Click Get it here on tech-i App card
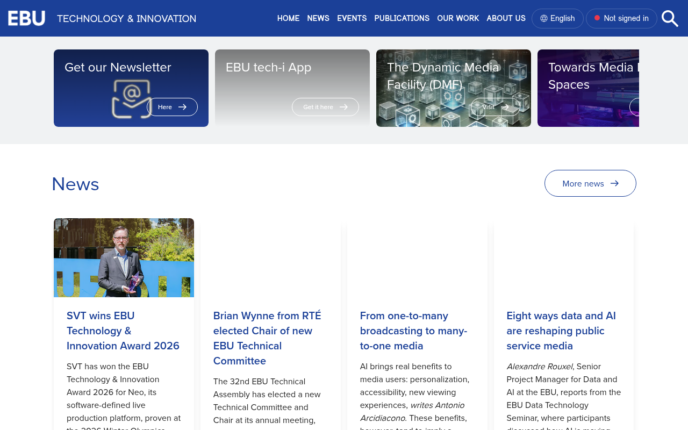This screenshot has height=430, width=688. 325,107
